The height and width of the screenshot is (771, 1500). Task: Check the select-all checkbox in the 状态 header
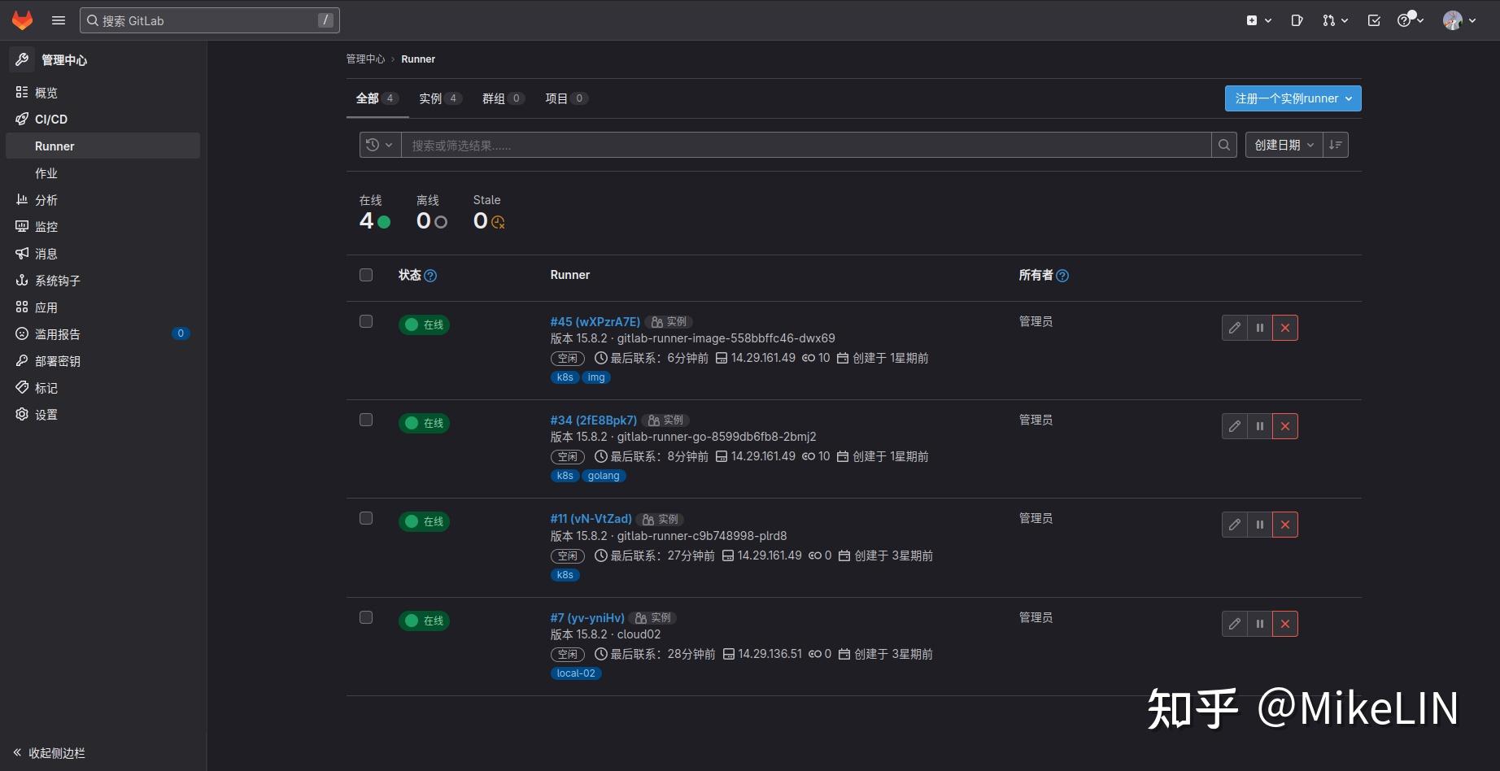click(365, 275)
